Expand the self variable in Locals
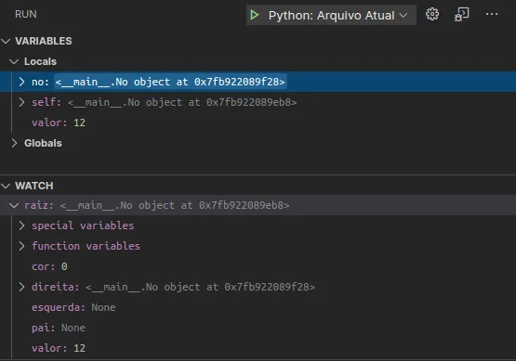 point(21,102)
